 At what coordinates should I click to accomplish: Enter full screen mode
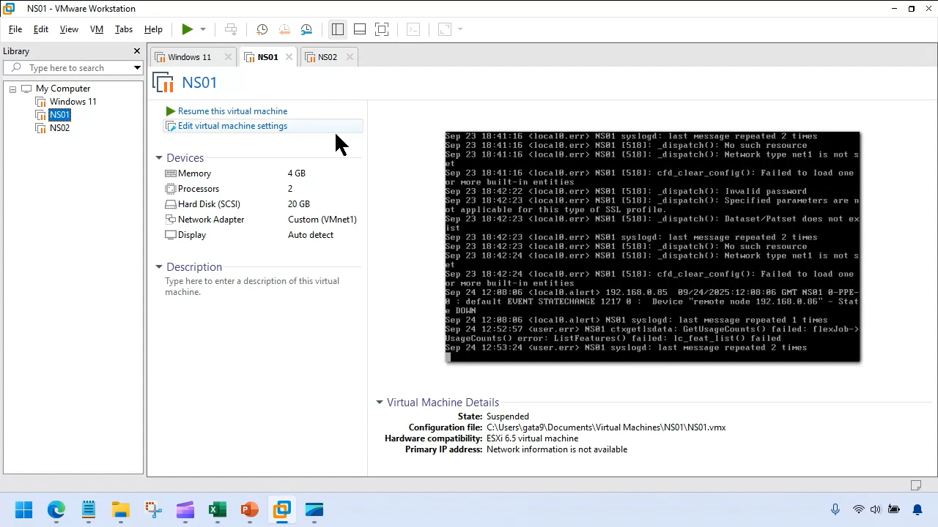pyautogui.click(x=382, y=29)
